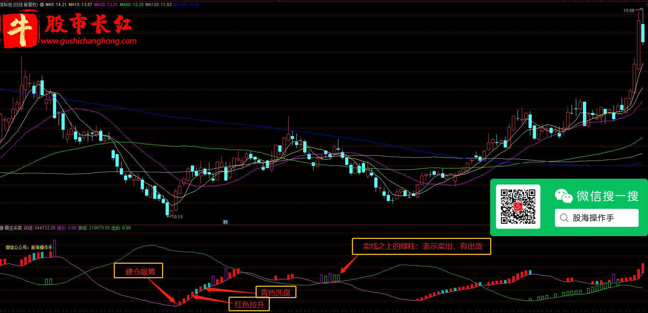Select the MA5: 14.21 moving average label
Viewport: 648px width, 313px height.
56,5
